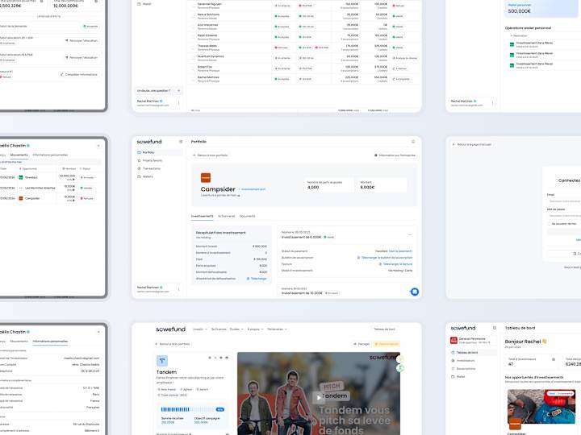This screenshot has height=435, width=581.
Task: Open the blue chat bubble widget
Action: coord(415,292)
